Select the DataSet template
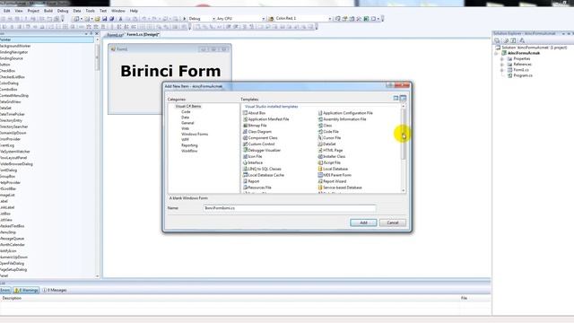The height and width of the screenshot is (323, 574). tap(326, 144)
